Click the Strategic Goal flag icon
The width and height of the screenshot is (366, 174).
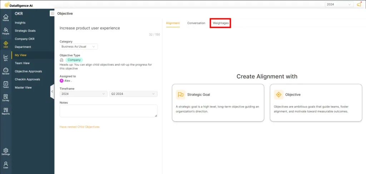coord(180,95)
